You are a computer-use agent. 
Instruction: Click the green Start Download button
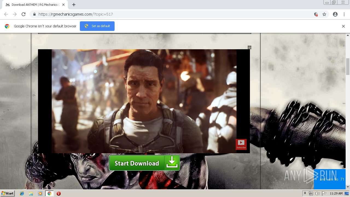coord(144,163)
